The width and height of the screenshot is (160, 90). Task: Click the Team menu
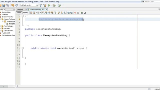coord(41,2)
